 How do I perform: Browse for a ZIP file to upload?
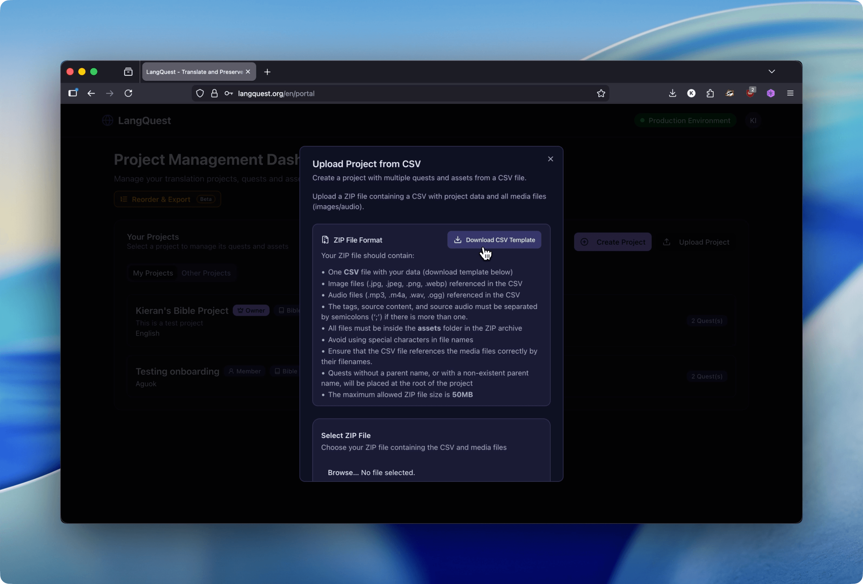(343, 472)
